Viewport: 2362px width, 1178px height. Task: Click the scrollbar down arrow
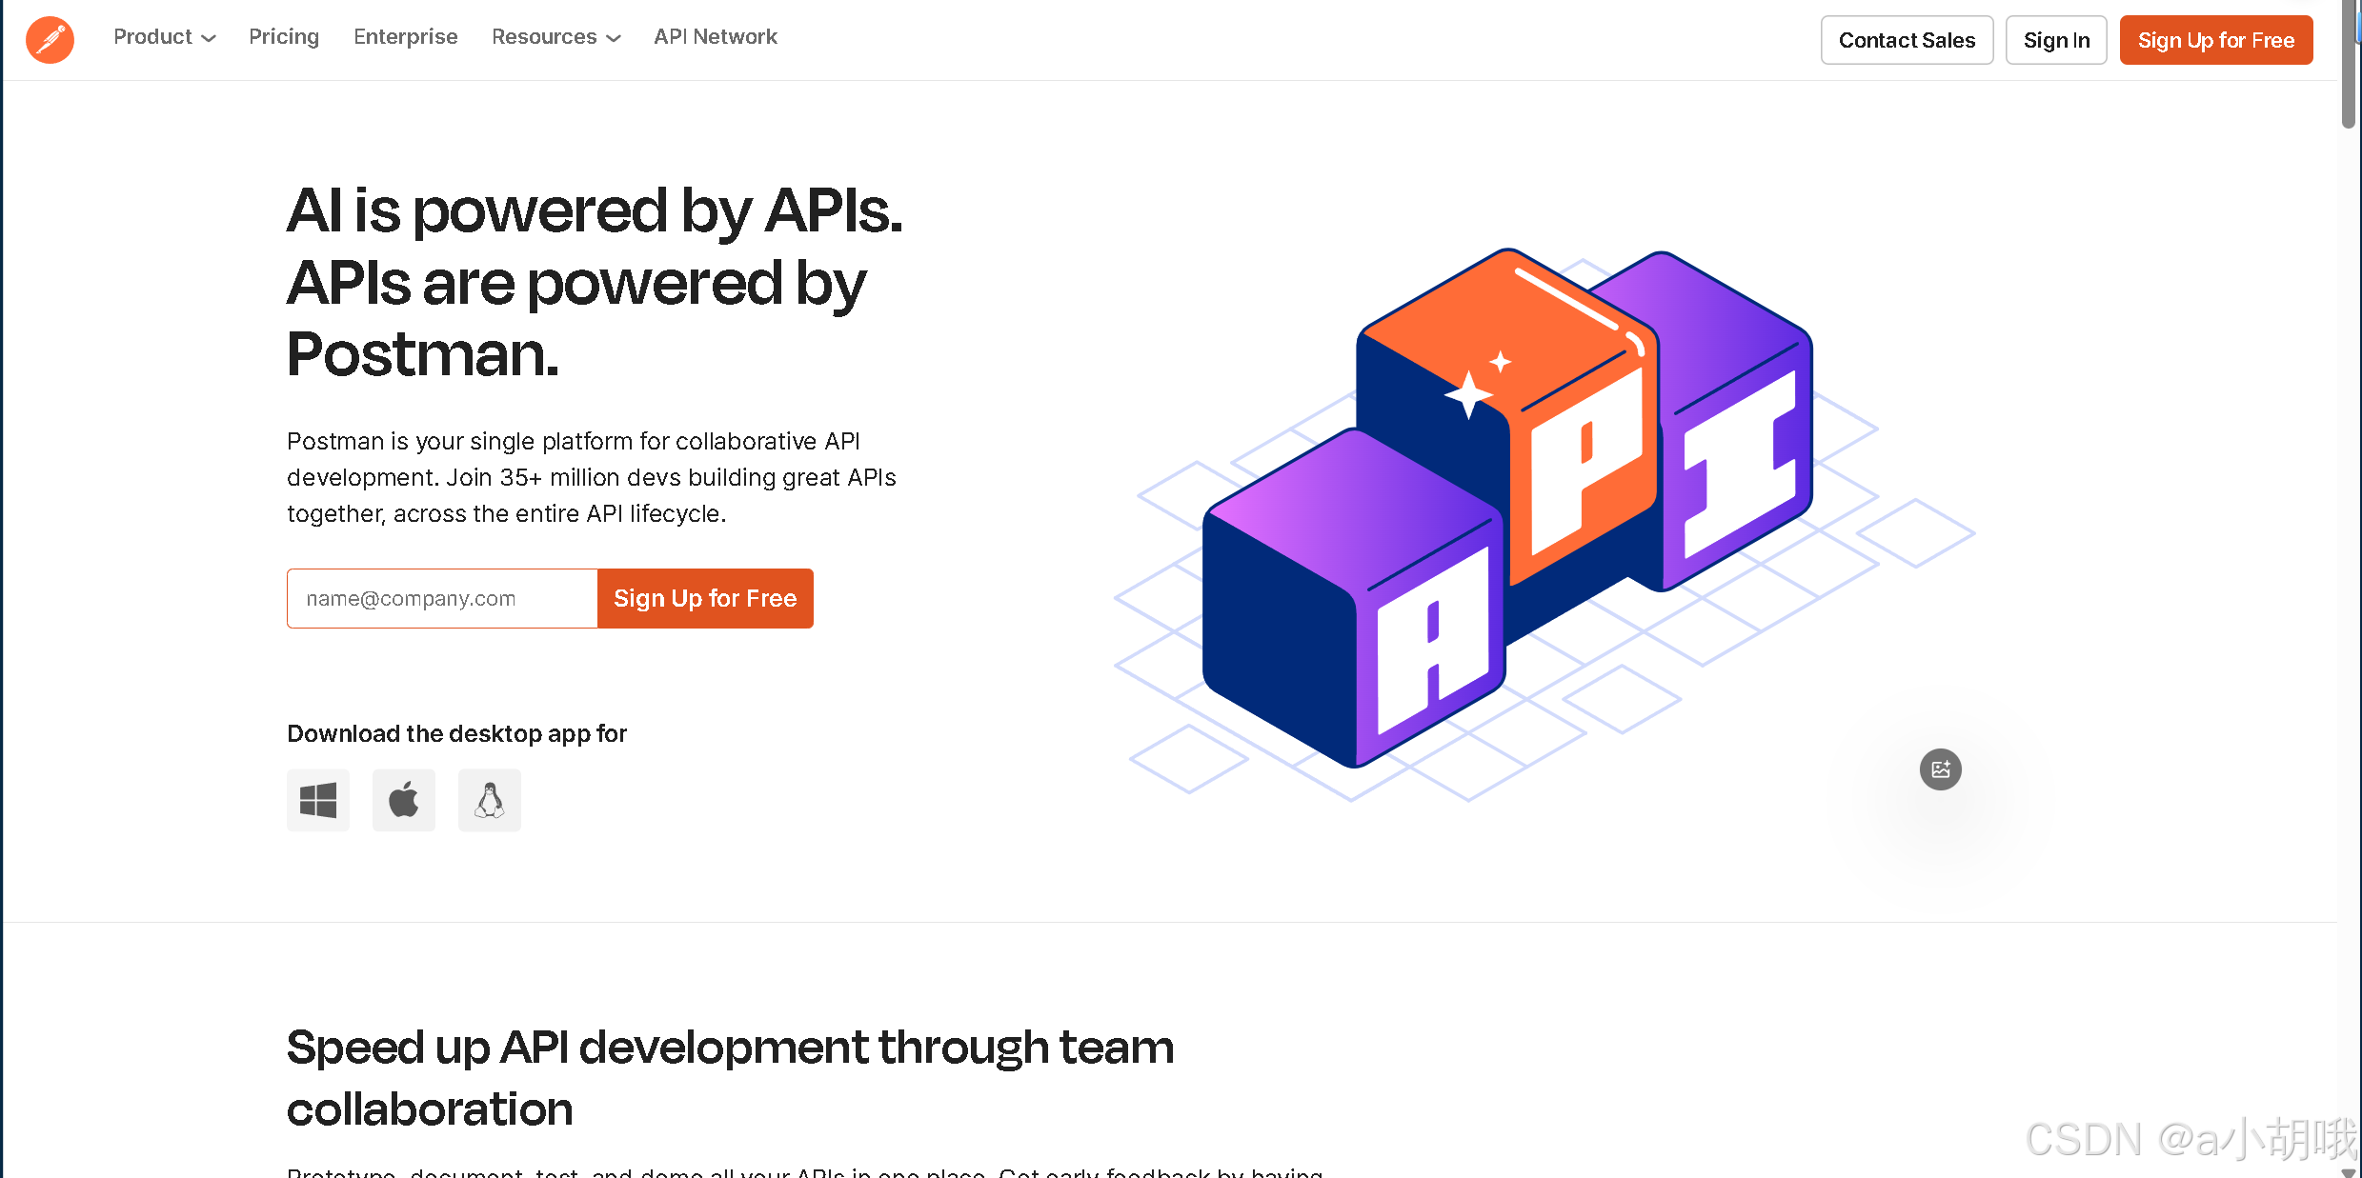[x=2349, y=1172]
